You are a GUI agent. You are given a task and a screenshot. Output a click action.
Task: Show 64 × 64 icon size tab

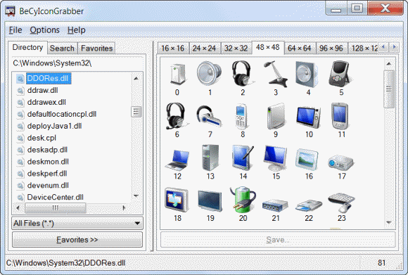pyautogui.click(x=300, y=48)
